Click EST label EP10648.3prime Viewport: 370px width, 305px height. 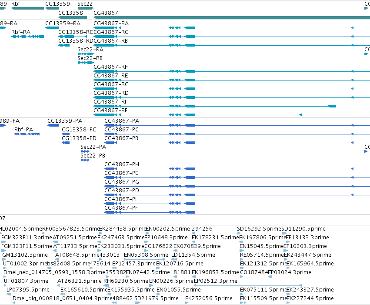pos(166,238)
